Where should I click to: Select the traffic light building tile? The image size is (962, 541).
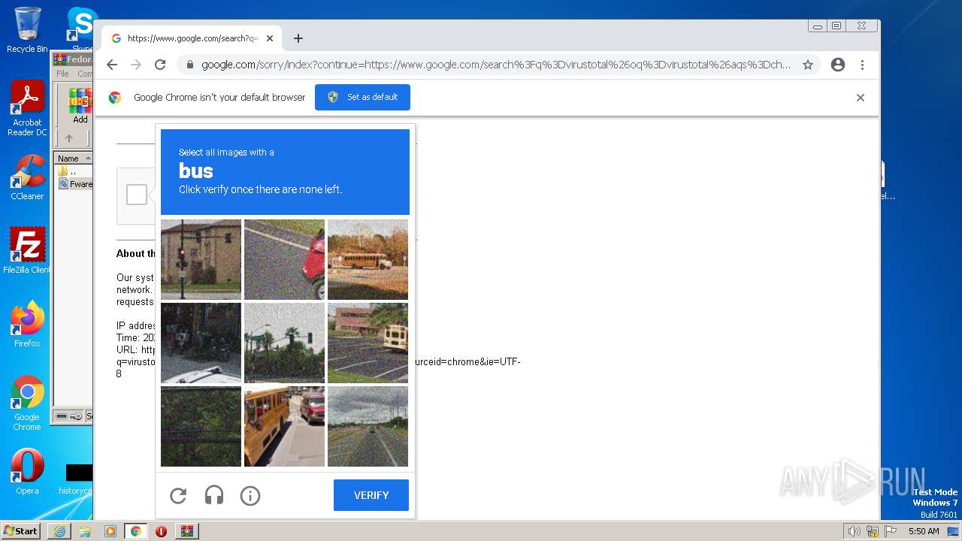(x=201, y=259)
